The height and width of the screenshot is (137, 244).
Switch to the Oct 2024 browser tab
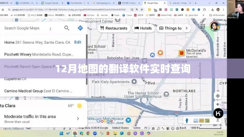click(x=26, y=3)
